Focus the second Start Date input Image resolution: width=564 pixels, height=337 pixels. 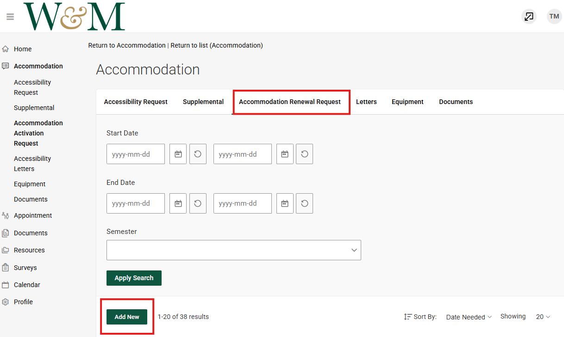point(243,154)
